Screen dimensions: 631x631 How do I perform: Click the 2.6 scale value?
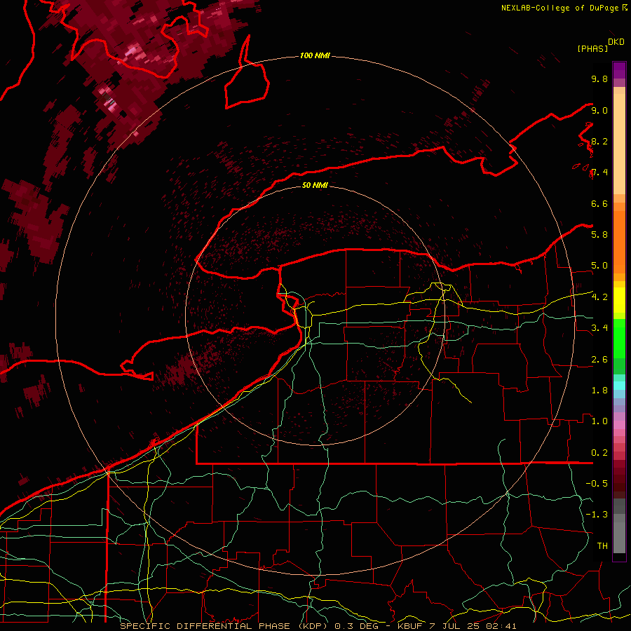599,360
